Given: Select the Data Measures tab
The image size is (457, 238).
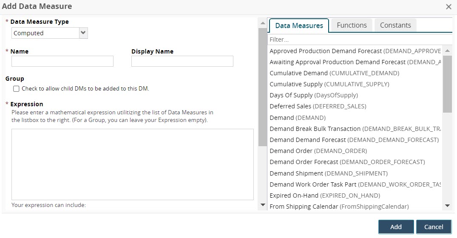Looking at the screenshot, I should coord(299,25).
